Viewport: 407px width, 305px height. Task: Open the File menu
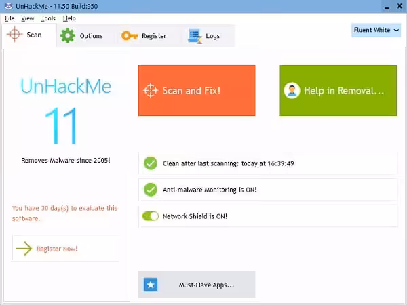click(x=9, y=18)
